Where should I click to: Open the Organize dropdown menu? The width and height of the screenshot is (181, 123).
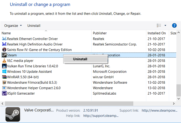click(x=13, y=26)
